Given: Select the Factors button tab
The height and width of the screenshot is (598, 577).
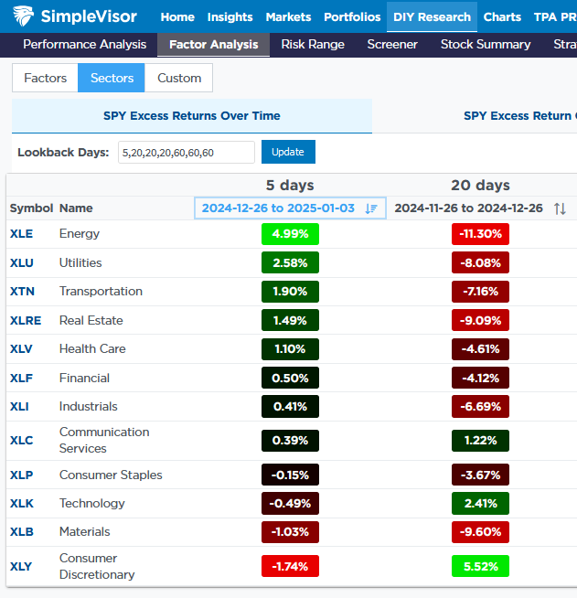Looking at the screenshot, I should (x=45, y=78).
